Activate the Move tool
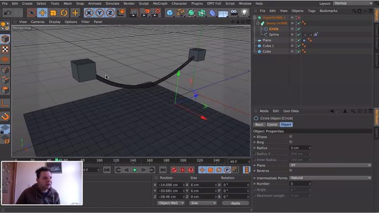379x213 pixels. (43, 13)
